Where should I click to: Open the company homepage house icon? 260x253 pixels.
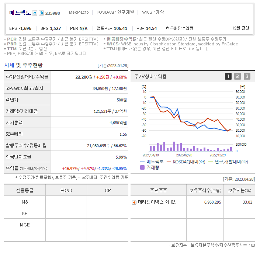point(35,13)
